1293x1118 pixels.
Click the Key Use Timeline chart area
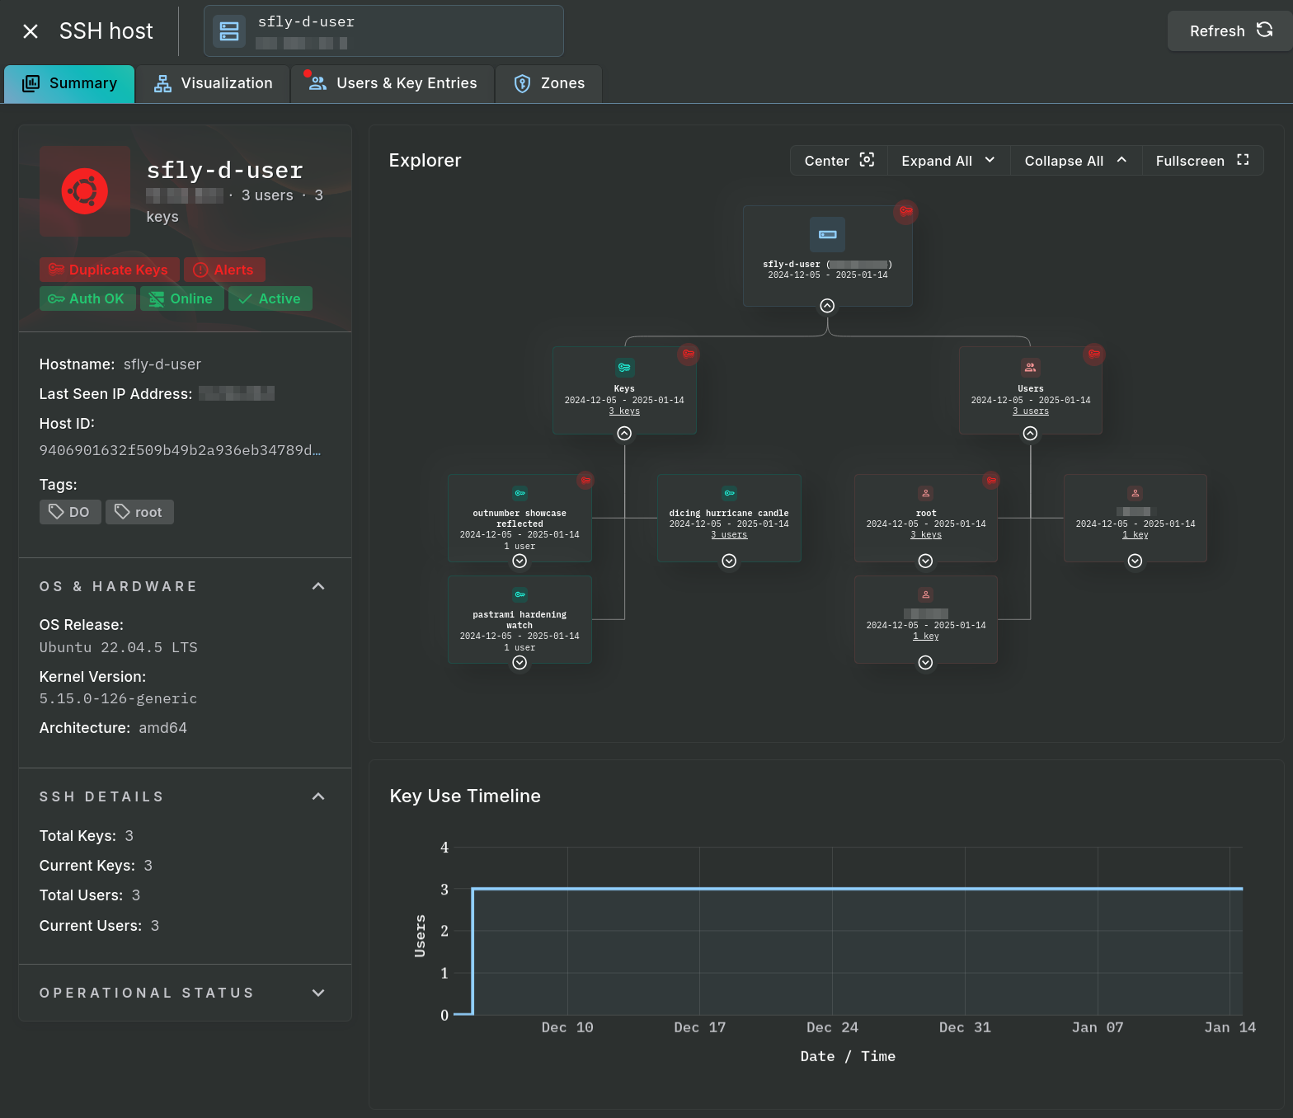(848, 931)
